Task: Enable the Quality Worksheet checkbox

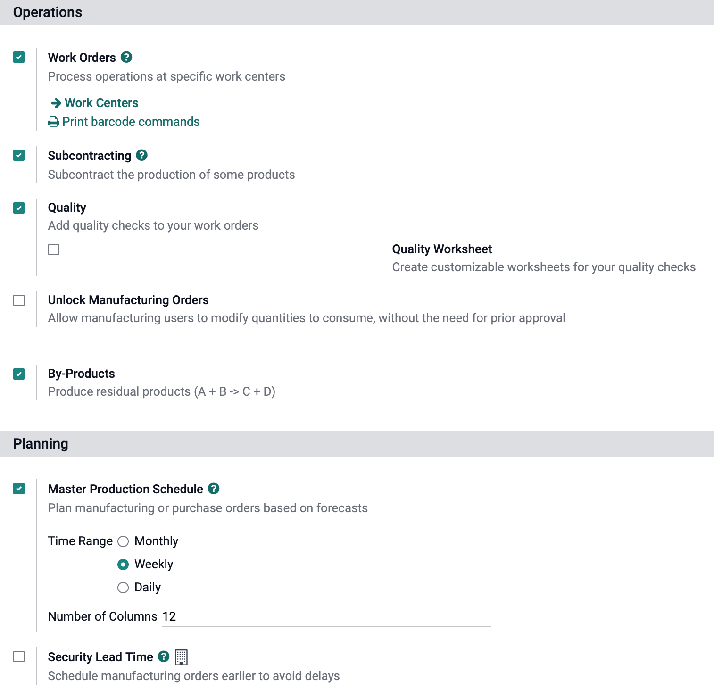Action: 54,249
